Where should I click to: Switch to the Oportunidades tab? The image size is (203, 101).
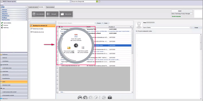coord(50,7)
